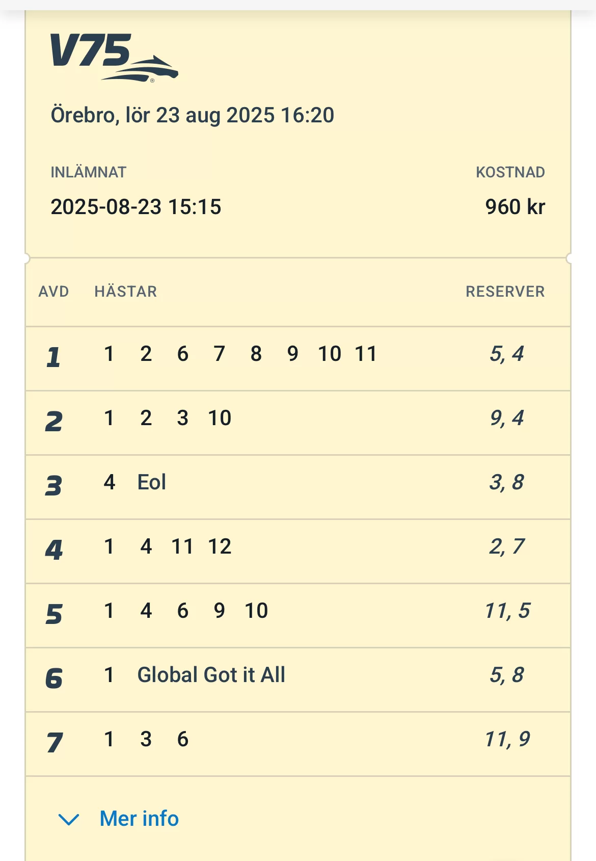Image resolution: width=596 pixels, height=861 pixels.
Task: Click race 7 number icon
Action: coord(55,742)
